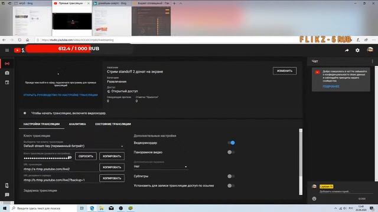Select the Webcam camera icon in sidebar
Viewport: 378px width, 212px height.
click(x=7, y=73)
